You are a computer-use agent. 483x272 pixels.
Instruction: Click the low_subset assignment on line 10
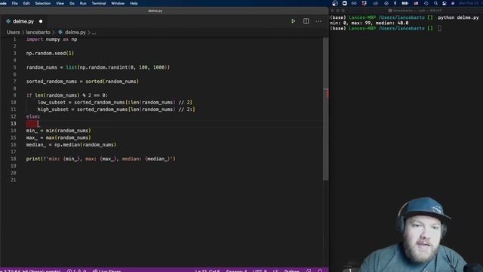[115, 103]
